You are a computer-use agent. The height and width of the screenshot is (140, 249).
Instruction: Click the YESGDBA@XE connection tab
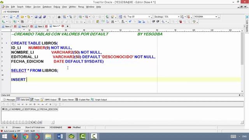coord(11,12)
